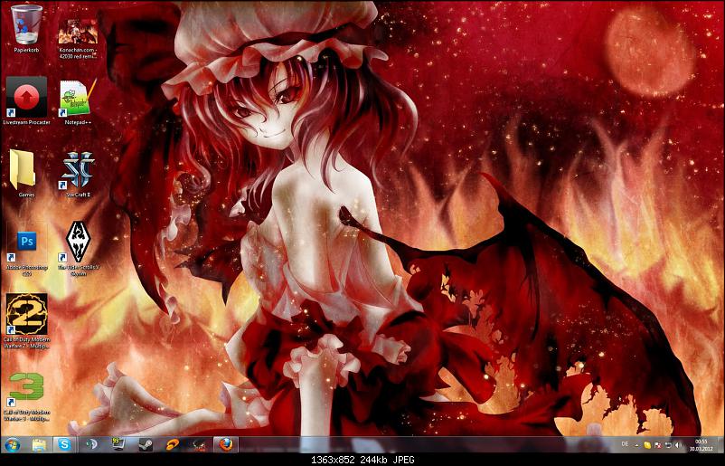Switch to the Firefox taskbar button

tap(226, 444)
